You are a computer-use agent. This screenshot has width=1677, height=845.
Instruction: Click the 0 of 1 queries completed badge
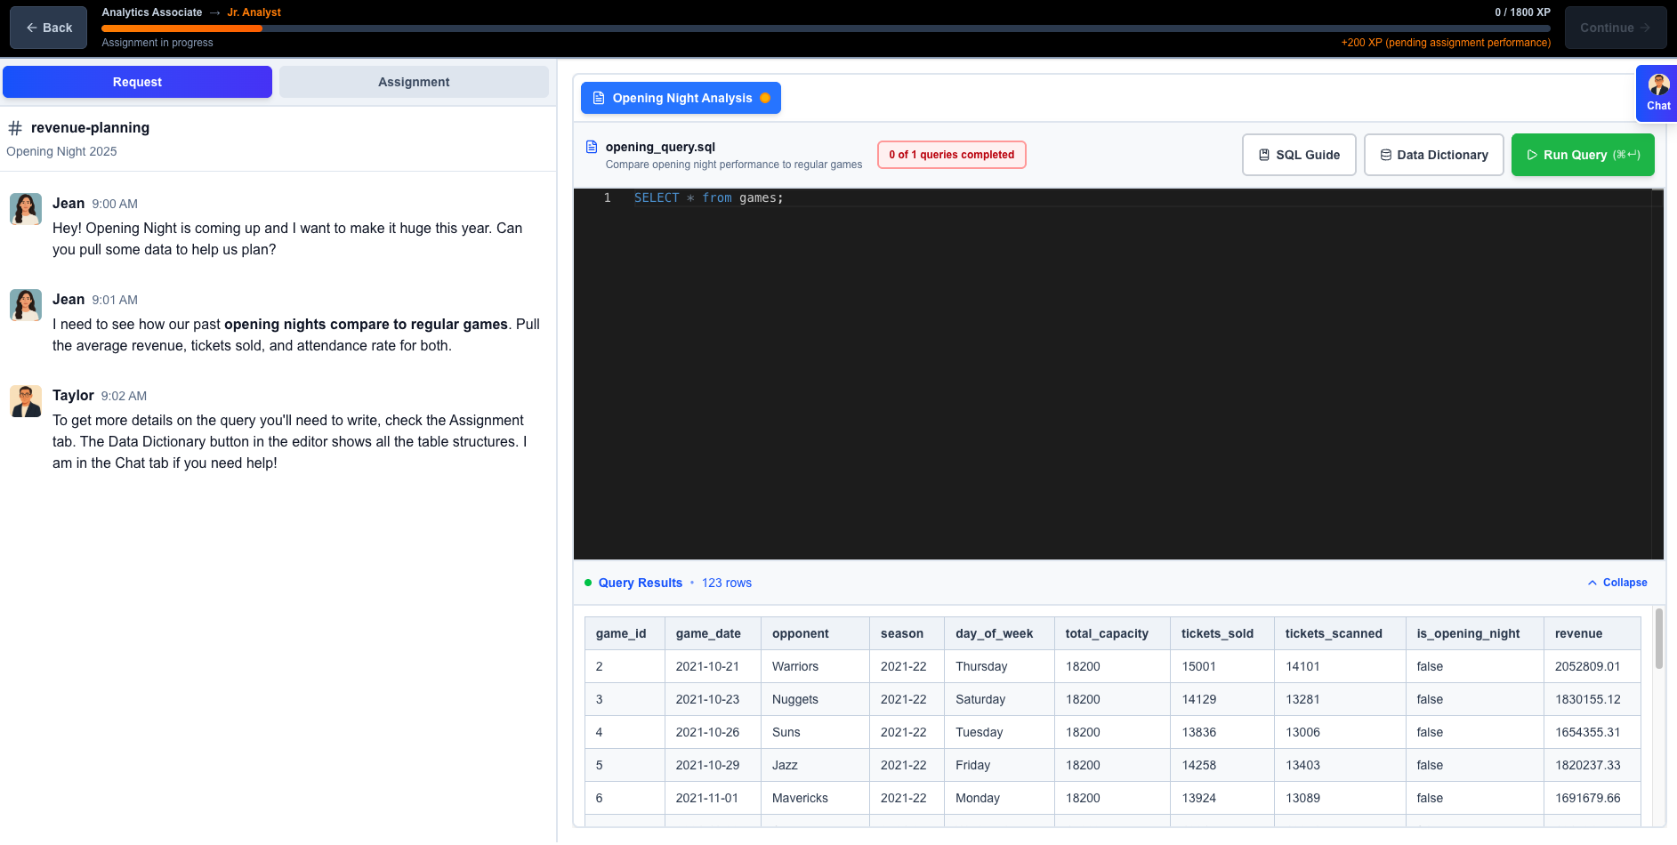pyautogui.click(x=951, y=154)
